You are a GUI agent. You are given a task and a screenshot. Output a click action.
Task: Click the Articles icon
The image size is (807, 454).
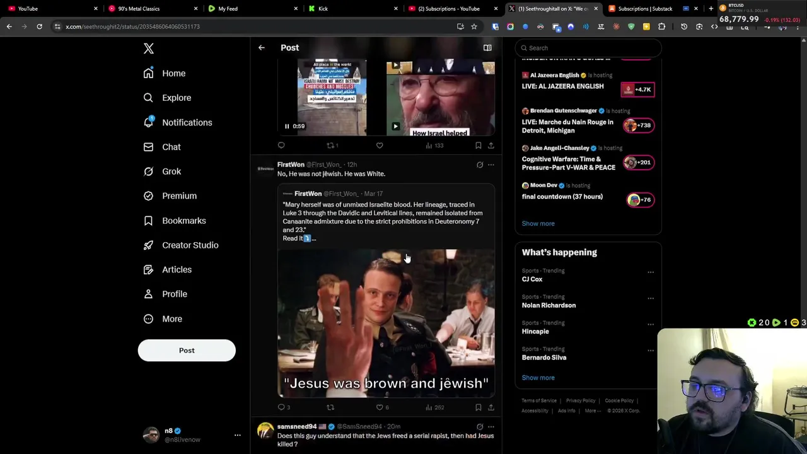(148, 270)
